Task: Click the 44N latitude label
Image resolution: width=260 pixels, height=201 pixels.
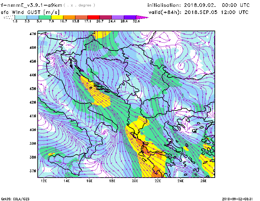Action: pos(33,75)
